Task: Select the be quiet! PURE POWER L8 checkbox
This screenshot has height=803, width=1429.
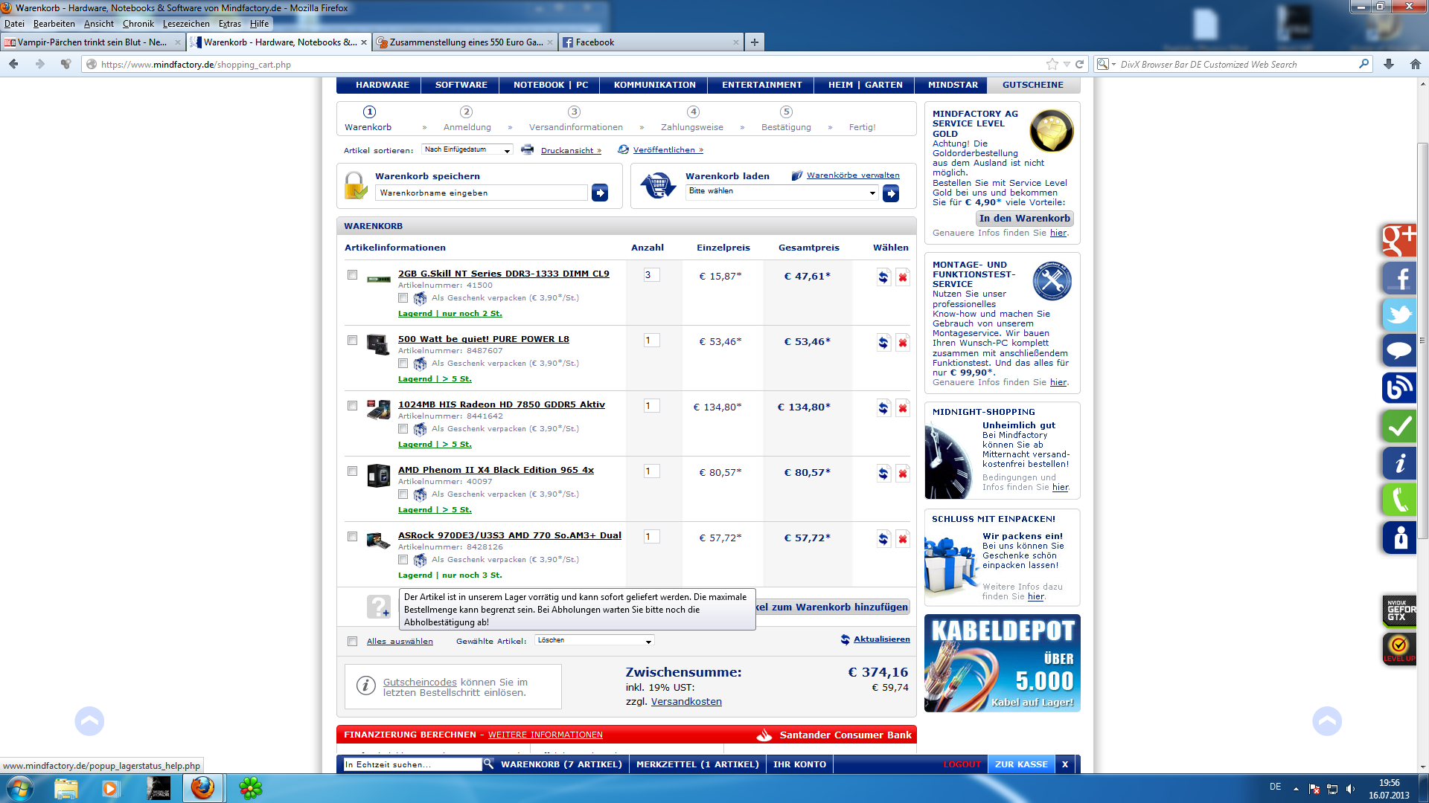Action: coord(352,341)
